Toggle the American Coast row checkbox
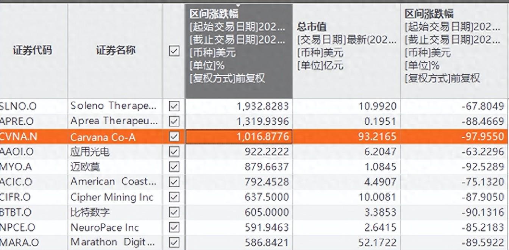Viewport: 509px width, 250px height. (174, 182)
